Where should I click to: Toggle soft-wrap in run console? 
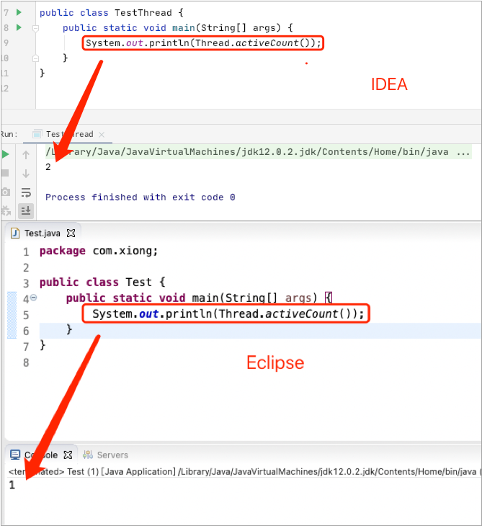26,192
